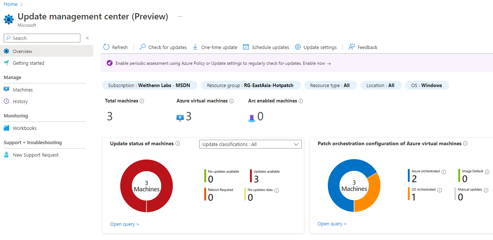Open the Overview menu item

click(46, 51)
